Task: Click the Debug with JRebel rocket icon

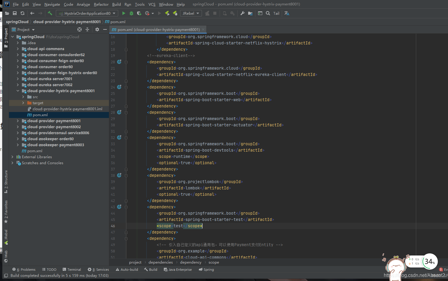Action: click(x=175, y=13)
